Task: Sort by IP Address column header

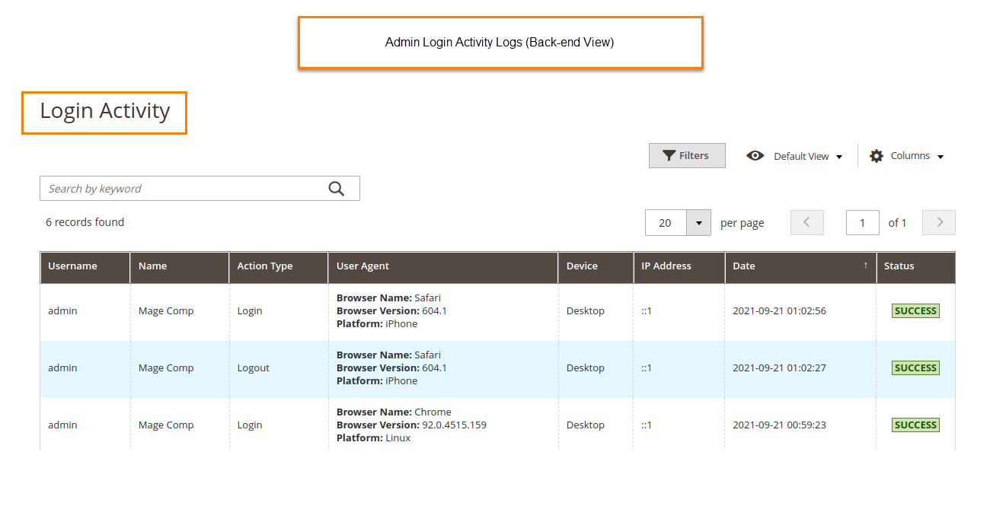Action: click(x=679, y=267)
